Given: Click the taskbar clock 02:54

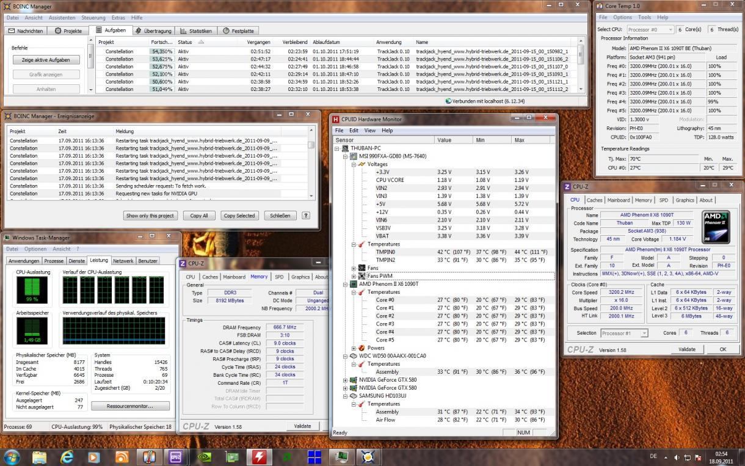Looking at the screenshot, I should [721, 457].
